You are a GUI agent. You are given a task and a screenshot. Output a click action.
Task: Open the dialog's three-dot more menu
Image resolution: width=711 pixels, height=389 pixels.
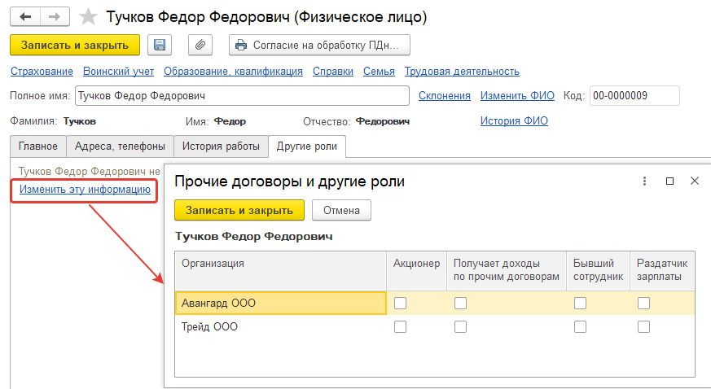[x=643, y=181]
